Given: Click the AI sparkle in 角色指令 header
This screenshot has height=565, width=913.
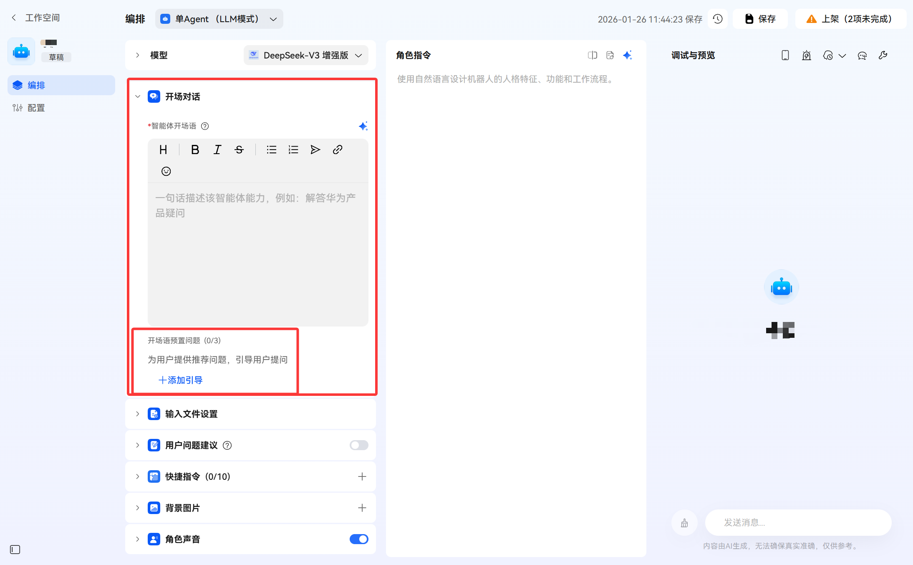Looking at the screenshot, I should point(627,55).
